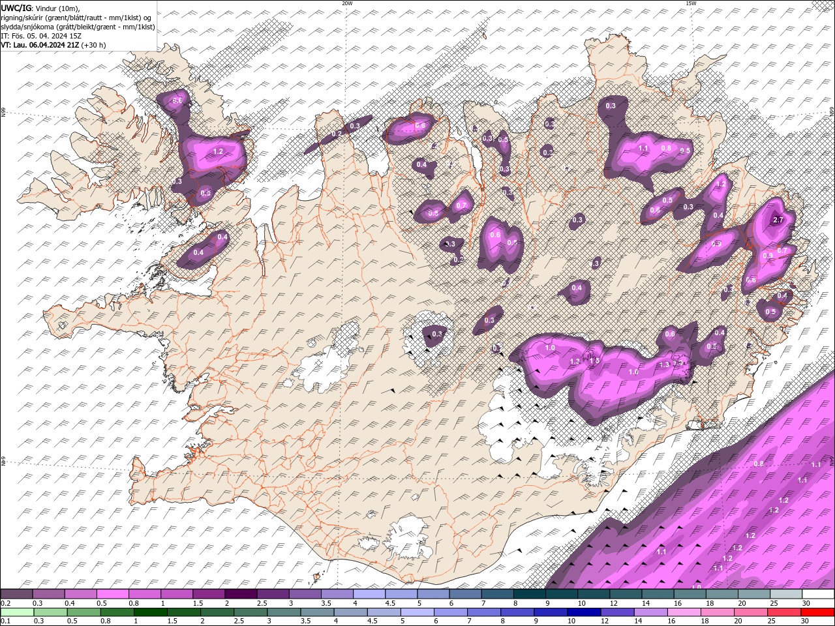Image resolution: width=835 pixels, height=626 pixels.
Task: Select the darkest purple 2 swatch in upper legend
Action: (240, 594)
